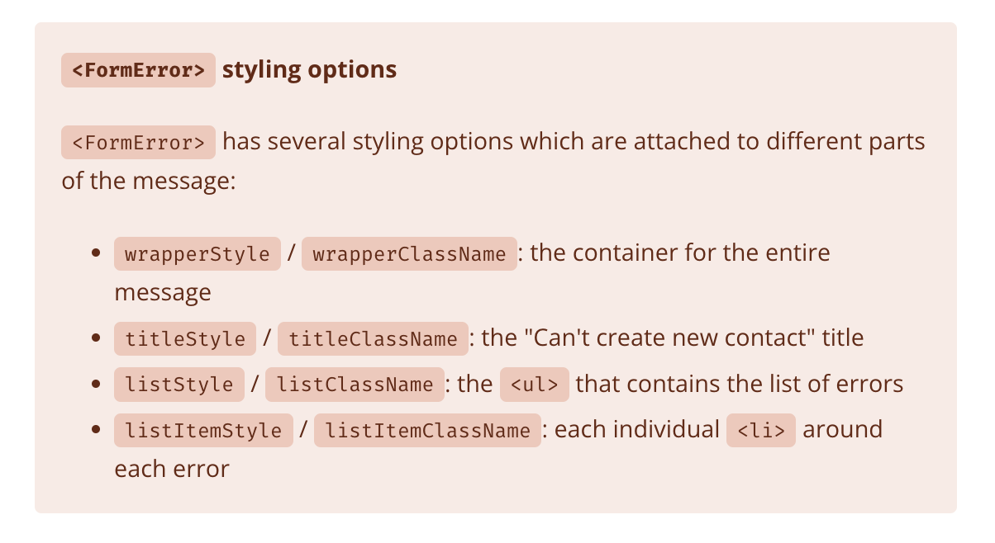The width and height of the screenshot is (995, 543).
Task: Select the titleClassName code label
Action: 373,338
